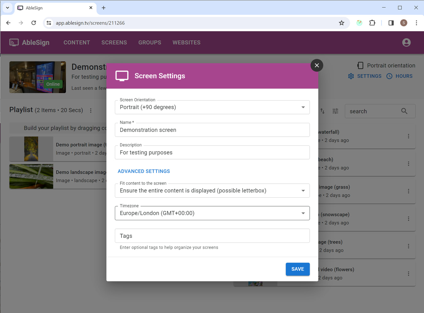The width and height of the screenshot is (424, 313).
Task: Open kebab menu for the waterfall item
Action: 409,136
